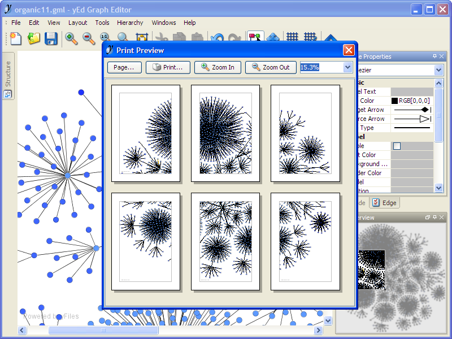Open the Line Type style selector
This screenshot has width=452, height=339.
coord(412,128)
